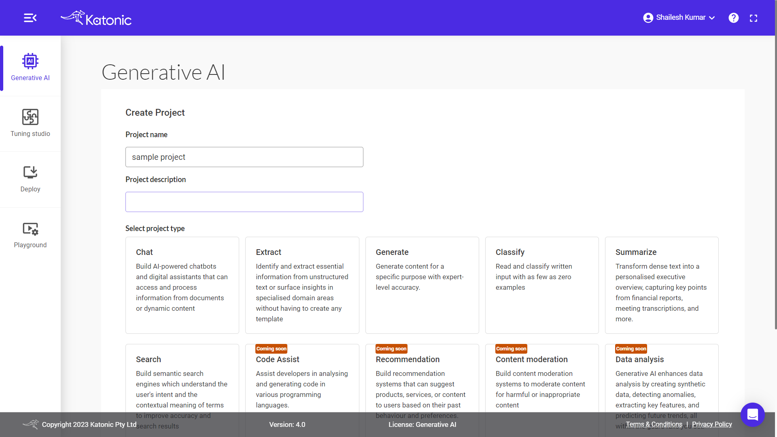The width and height of the screenshot is (777, 437).
Task: Click the Select project type label
Action: pos(155,228)
